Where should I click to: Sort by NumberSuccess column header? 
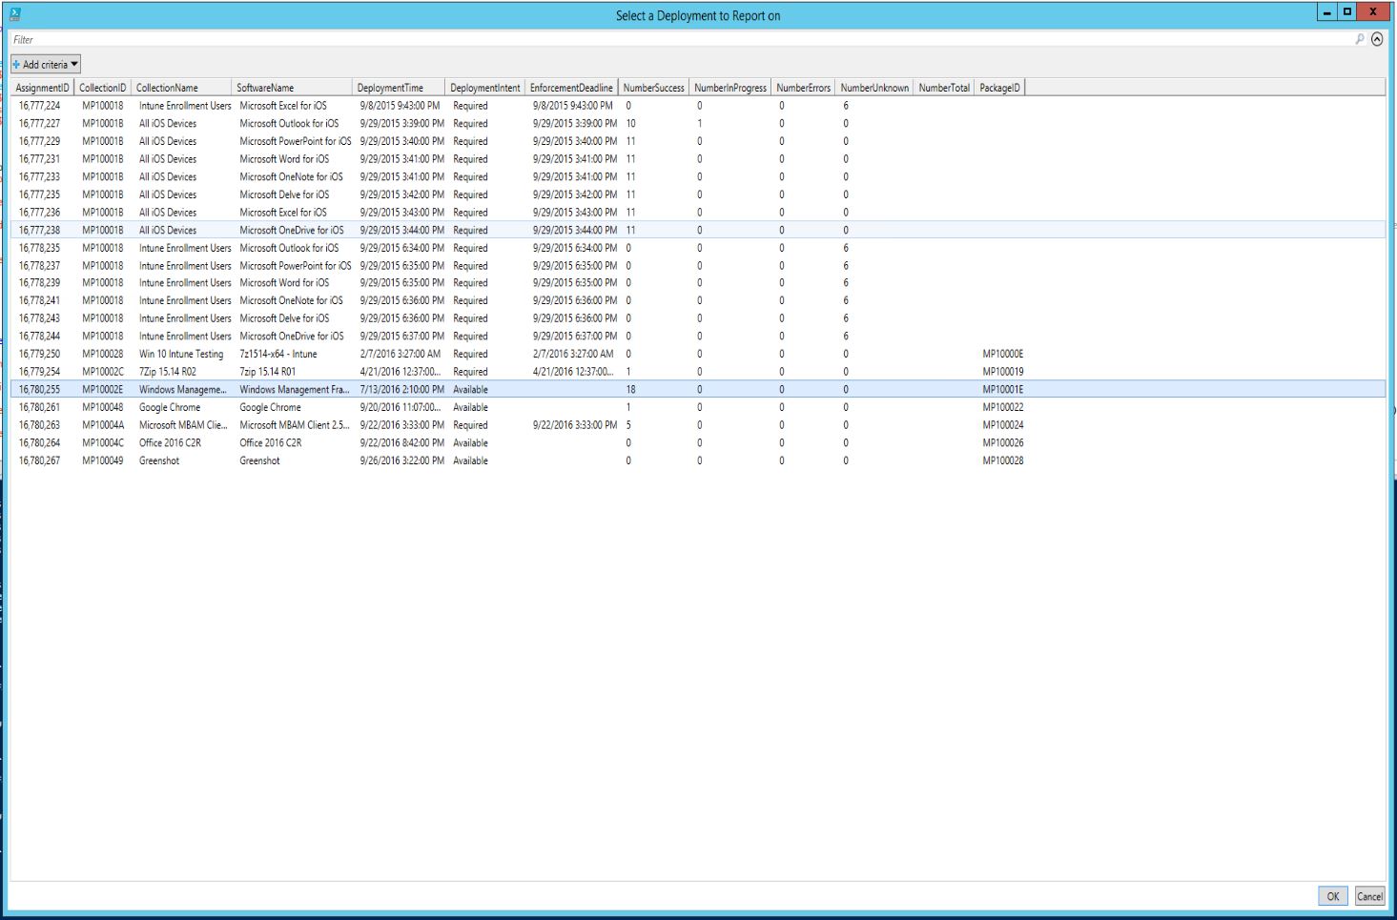654,88
